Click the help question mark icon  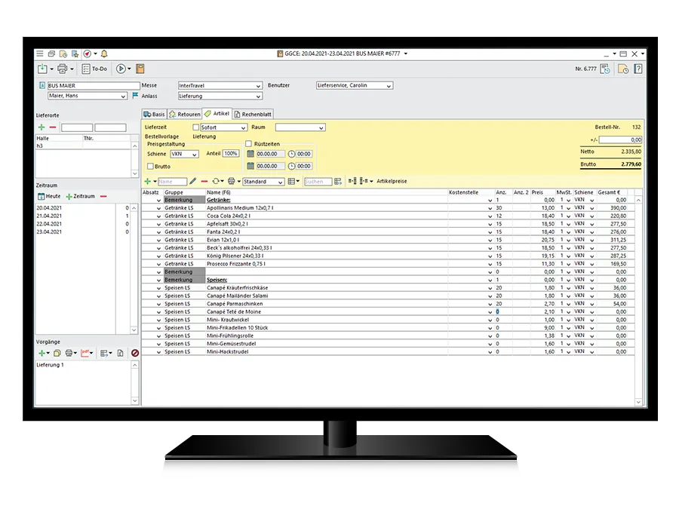coord(638,69)
